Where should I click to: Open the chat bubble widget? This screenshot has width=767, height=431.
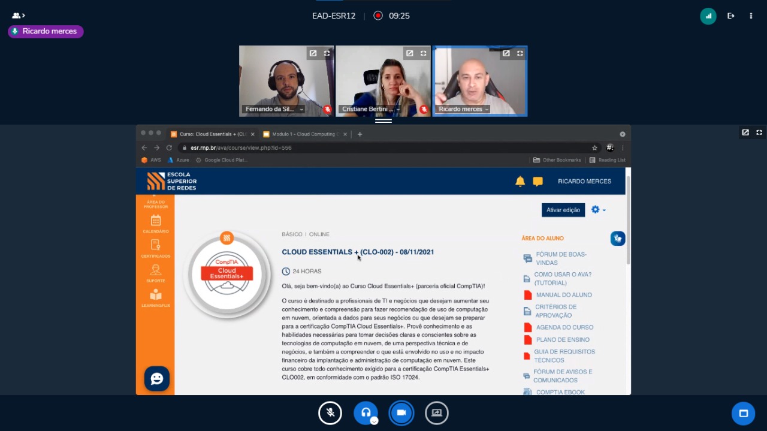click(x=157, y=379)
